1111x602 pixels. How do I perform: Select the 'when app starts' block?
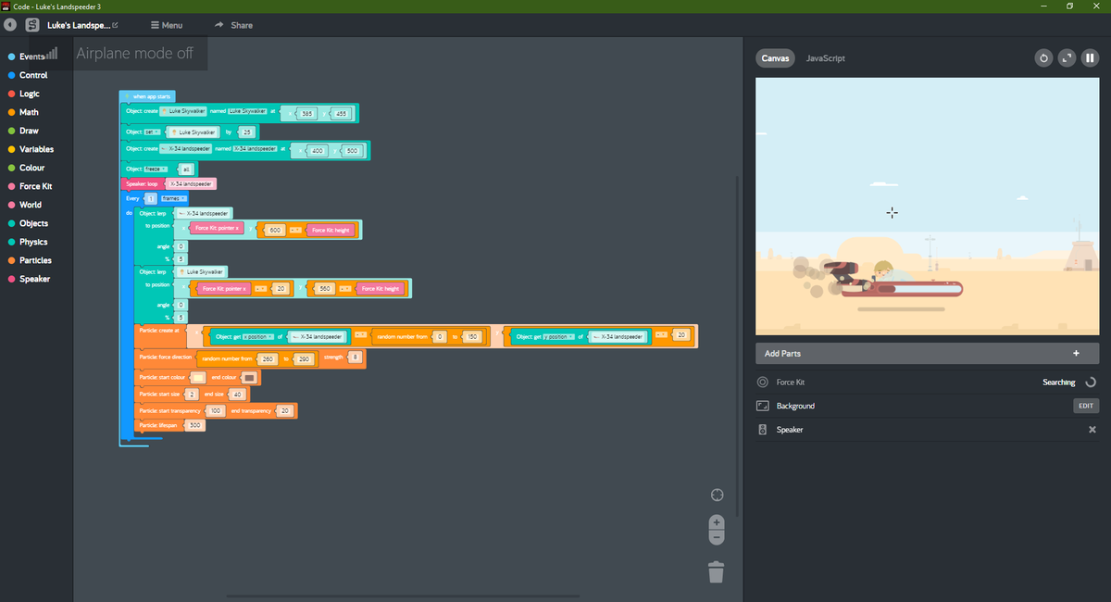(x=148, y=96)
